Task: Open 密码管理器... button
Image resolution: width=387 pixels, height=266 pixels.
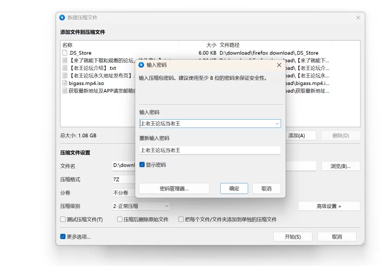Action: point(174,188)
